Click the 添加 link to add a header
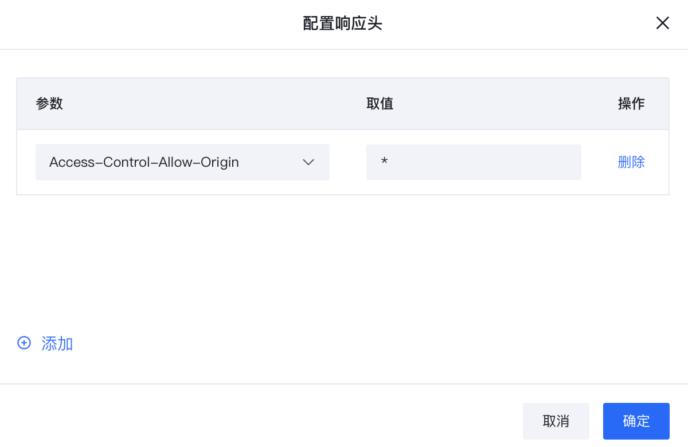The width and height of the screenshot is (688, 447). (45, 343)
